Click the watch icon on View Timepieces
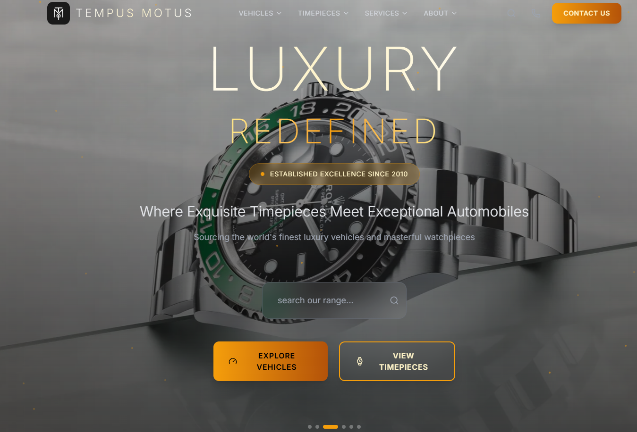 pyautogui.click(x=359, y=361)
